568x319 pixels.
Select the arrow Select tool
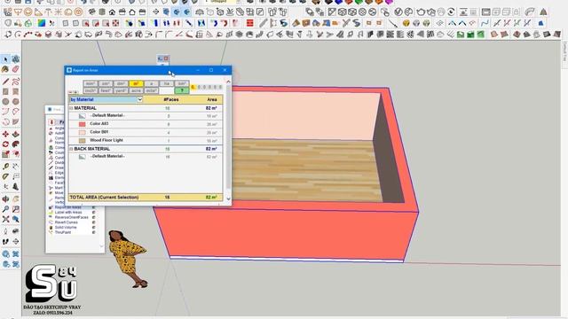pos(5,59)
